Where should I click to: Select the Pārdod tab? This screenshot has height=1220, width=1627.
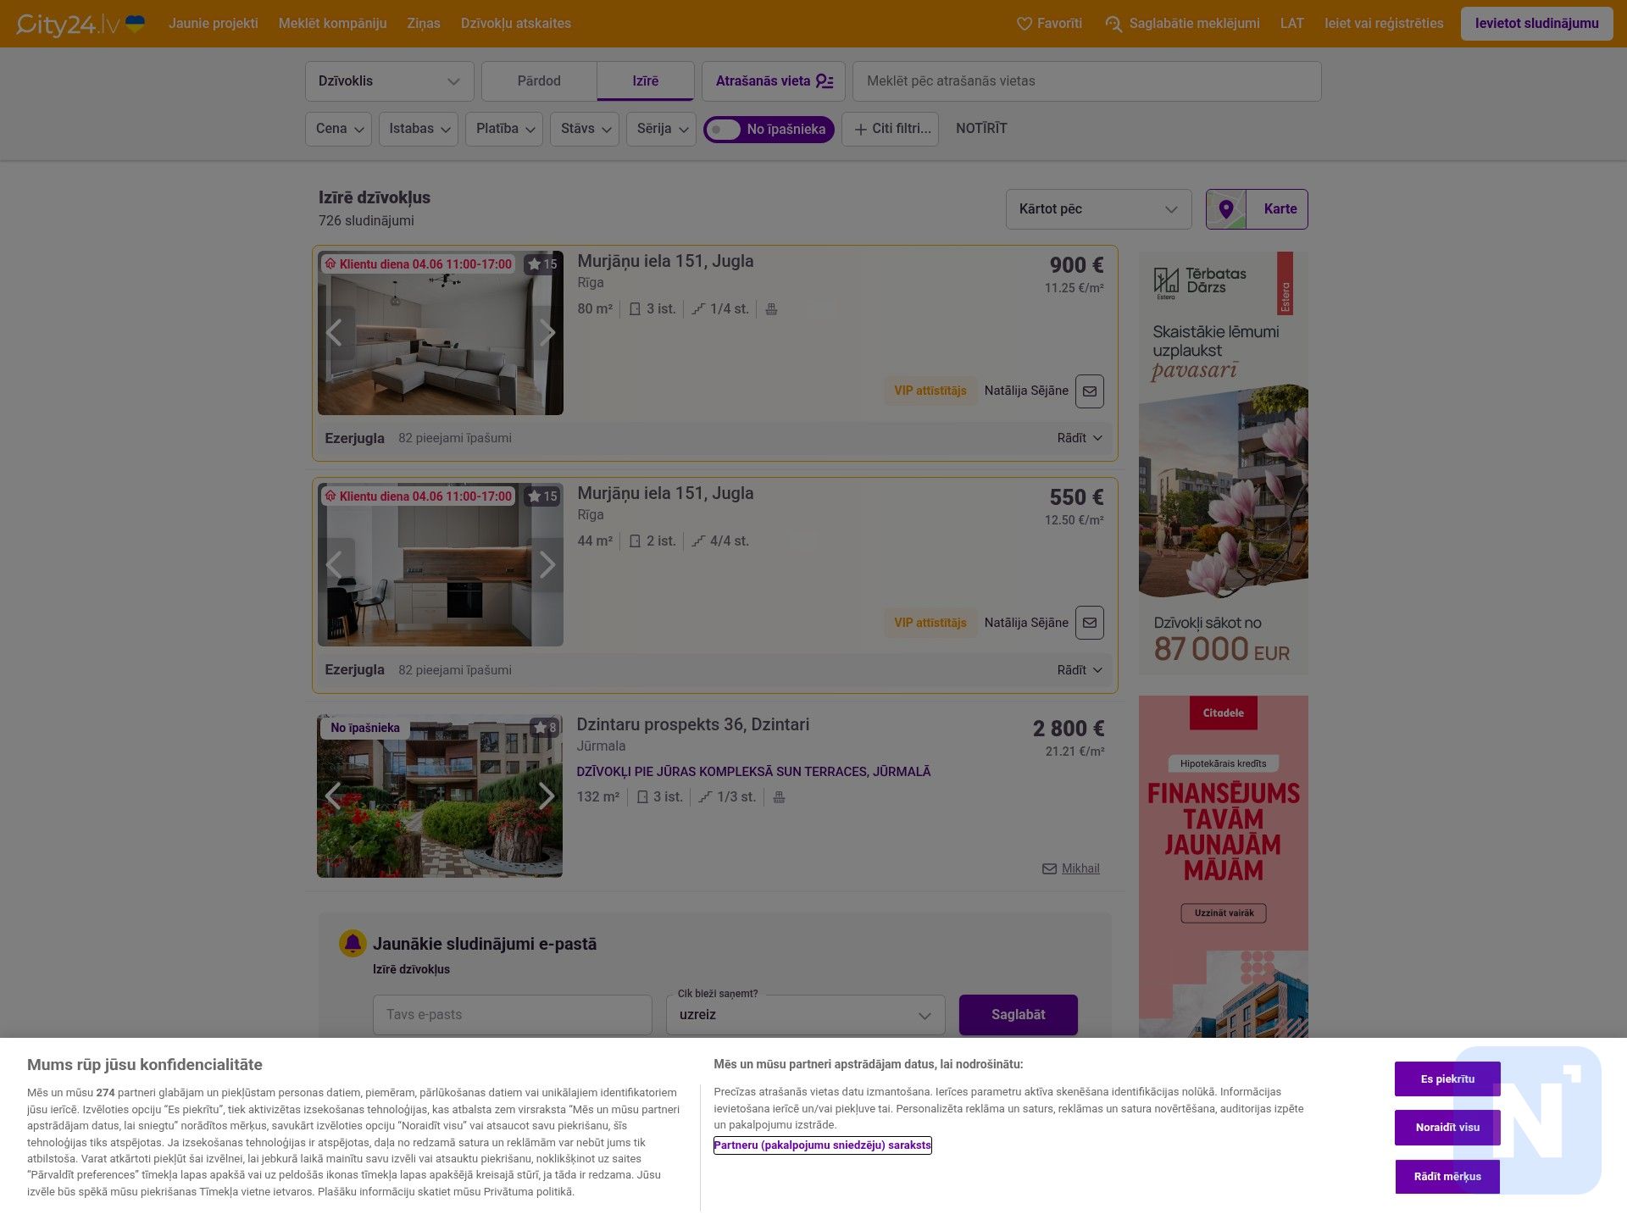click(x=539, y=81)
